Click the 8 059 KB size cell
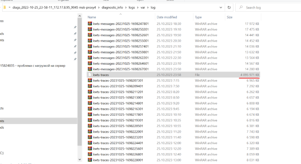 pyautogui.click(x=253, y=154)
